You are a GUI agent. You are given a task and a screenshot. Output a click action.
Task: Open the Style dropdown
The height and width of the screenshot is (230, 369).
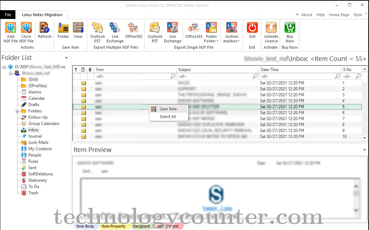click(360, 15)
